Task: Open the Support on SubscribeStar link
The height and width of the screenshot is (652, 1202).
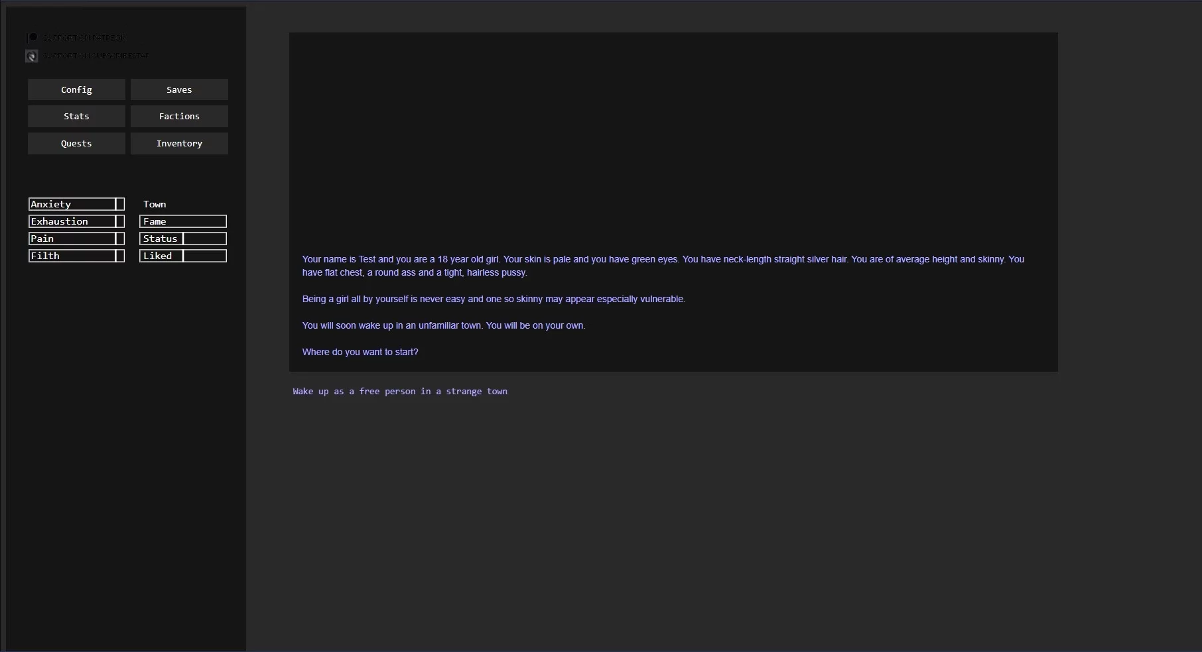Action: 96,56
